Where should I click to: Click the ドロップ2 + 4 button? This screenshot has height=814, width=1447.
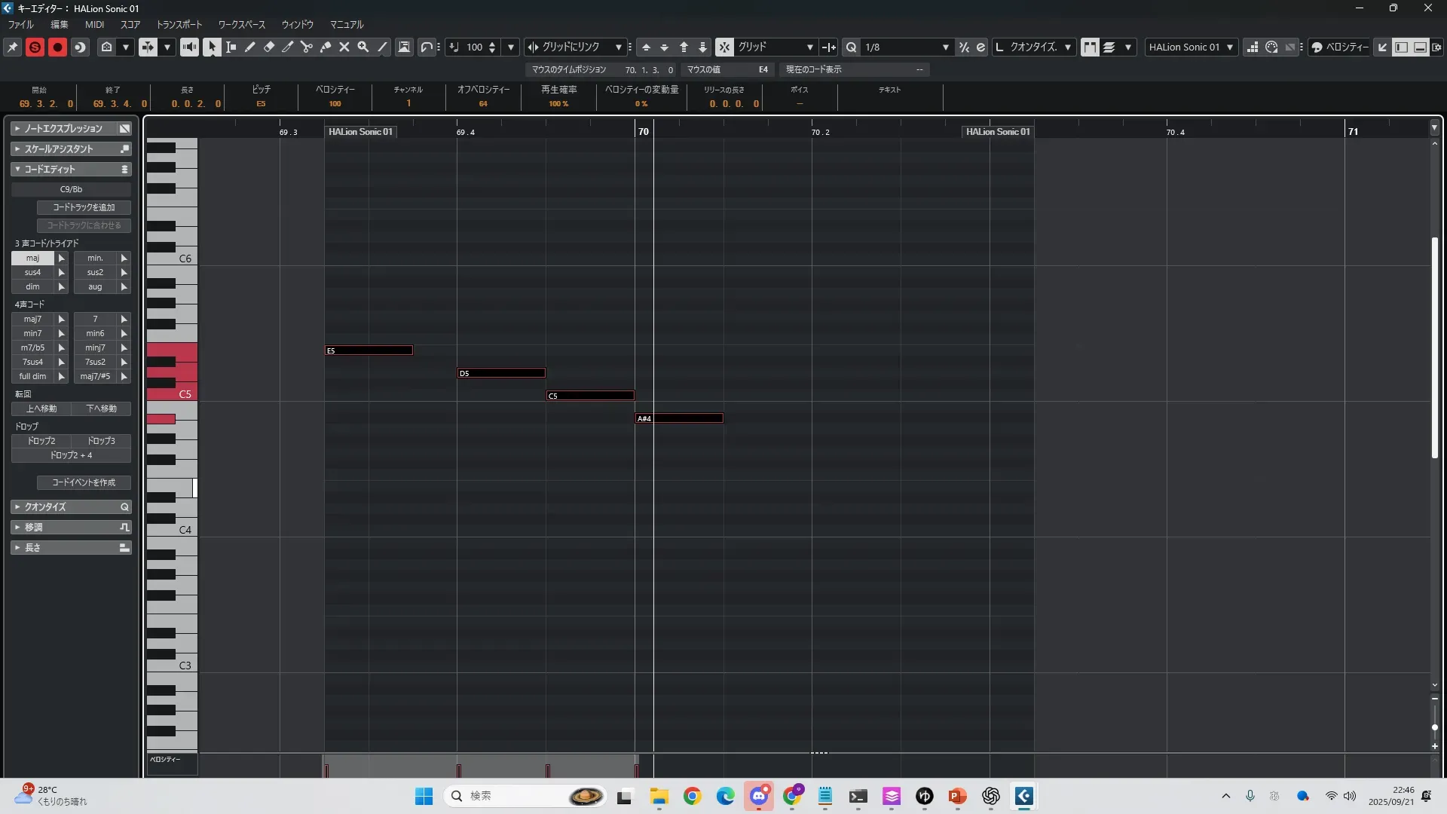click(x=71, y=455)
